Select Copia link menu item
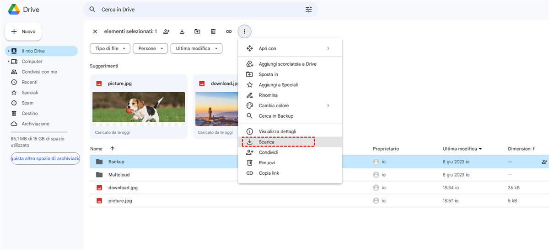This screenshot has width=549, height=250. [290, 173]
